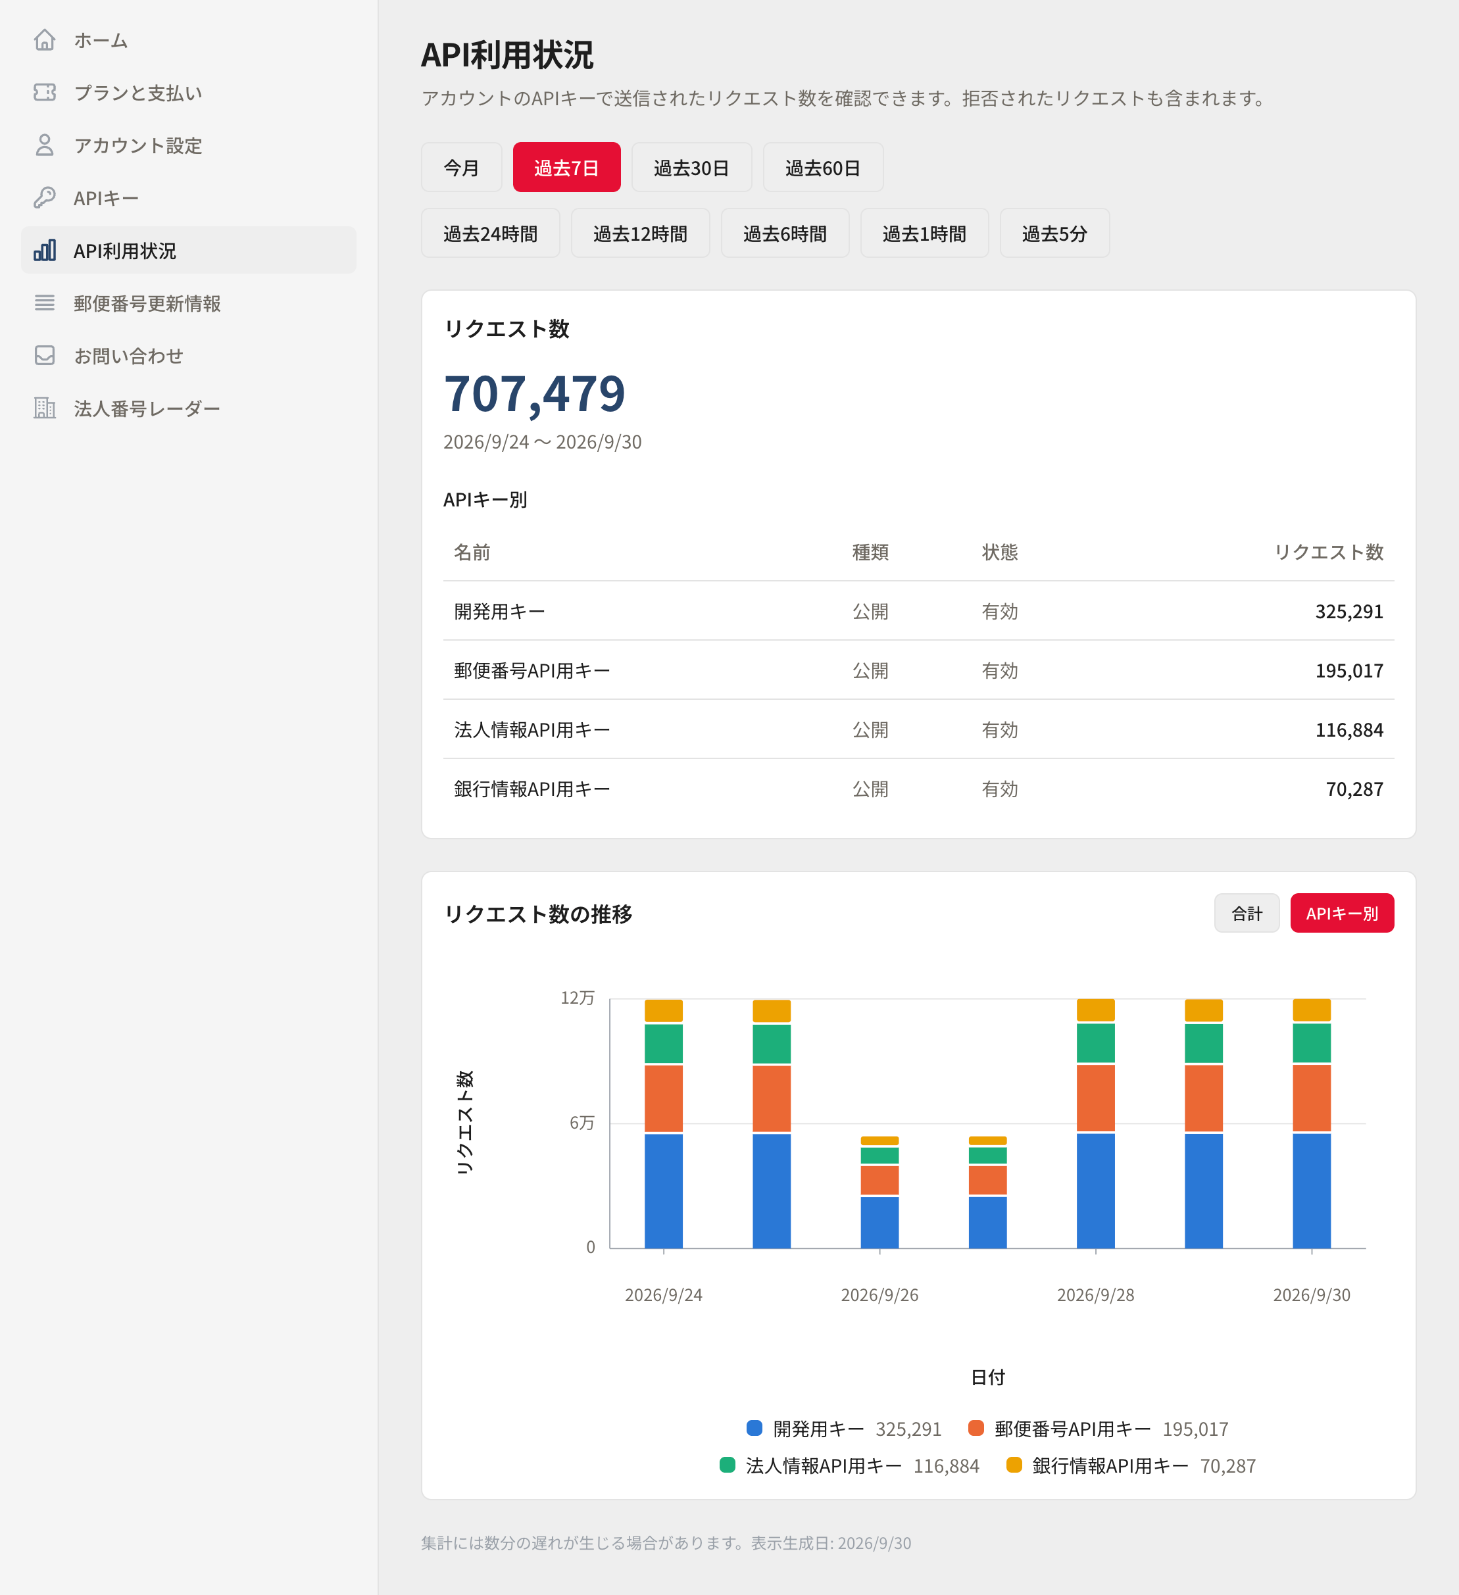Choose the 過去5分 range
The image size is (1459, 1595).
tap(1054, 233)
